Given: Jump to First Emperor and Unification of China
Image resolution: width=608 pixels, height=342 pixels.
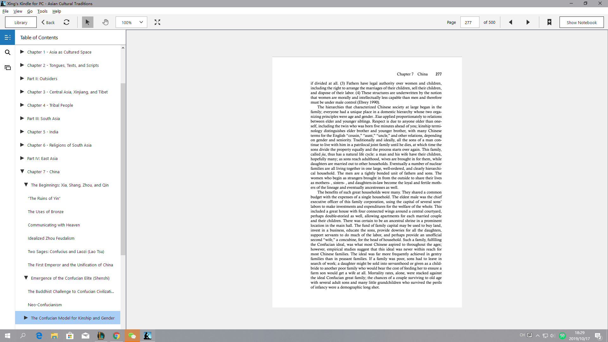Looking at the screenshot, I should click(x=70, y=265).
